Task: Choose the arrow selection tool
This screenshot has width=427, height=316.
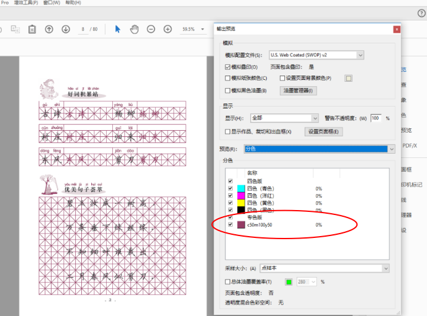Action: click(117, 29)
